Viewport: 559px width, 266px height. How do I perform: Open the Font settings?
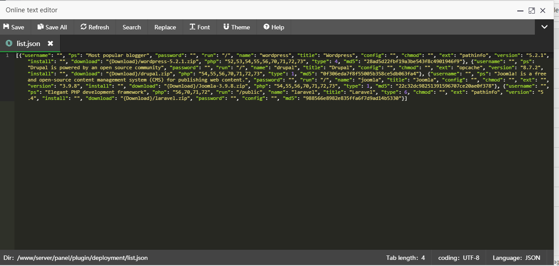click(199, 27)
